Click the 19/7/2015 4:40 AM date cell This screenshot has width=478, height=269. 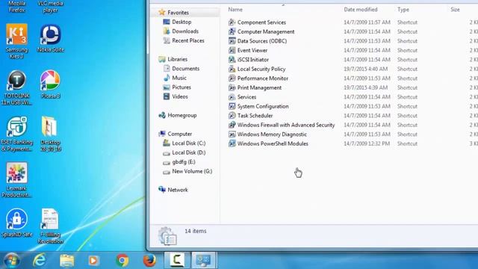(x=365, y=69)
